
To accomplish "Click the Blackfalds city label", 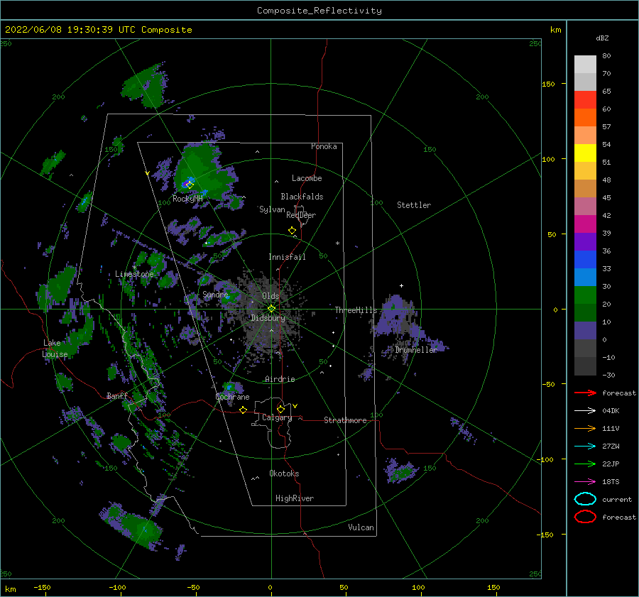I will [302, 197].
